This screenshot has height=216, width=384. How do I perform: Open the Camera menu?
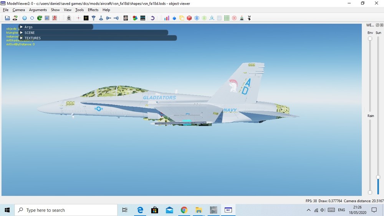coord(18,10)
